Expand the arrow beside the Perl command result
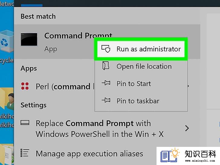 [x=188, y=86]
